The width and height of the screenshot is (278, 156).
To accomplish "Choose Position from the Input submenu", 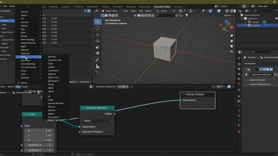I will point(52,110).
